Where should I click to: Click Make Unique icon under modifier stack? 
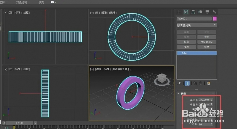click(x=195, y=83)
